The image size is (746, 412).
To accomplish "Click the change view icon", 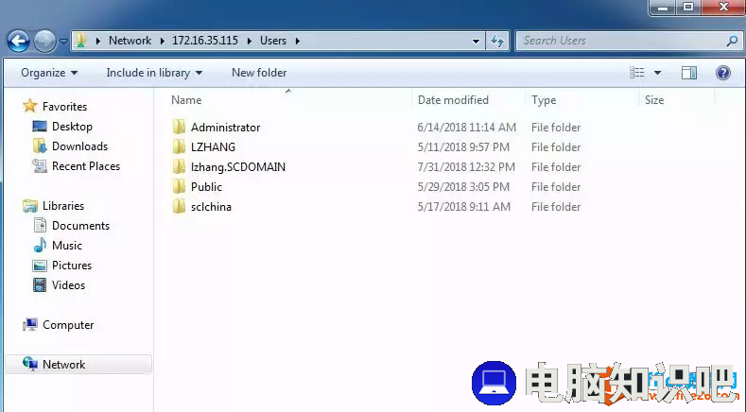I will coord(638,73).
